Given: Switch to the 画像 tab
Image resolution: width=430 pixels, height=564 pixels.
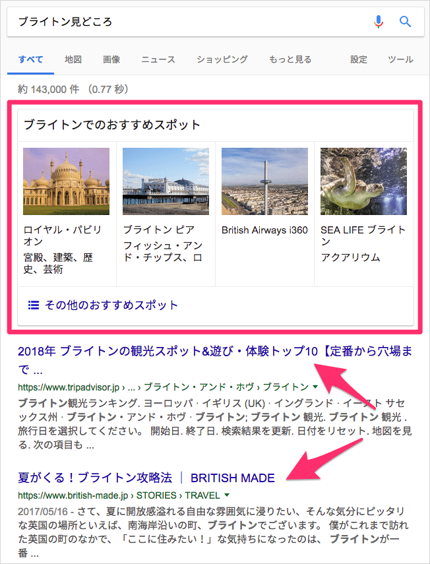Looking at the screenshot, I should click(x=111, y=59).
